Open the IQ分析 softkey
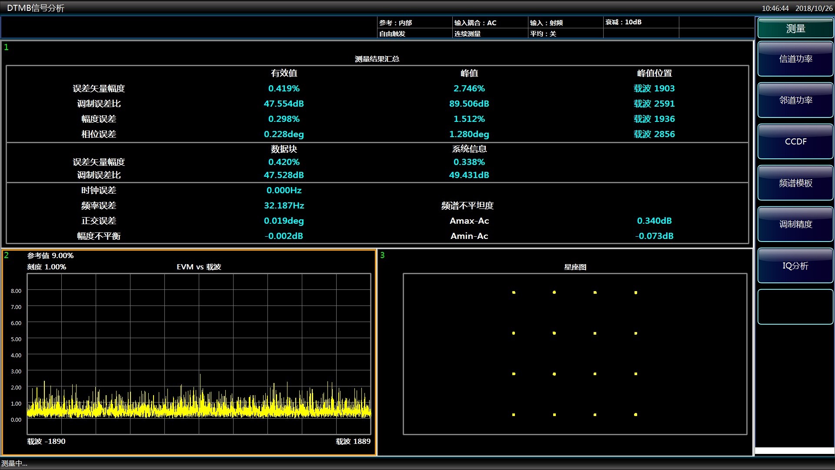The height and width of the screenshot is (470, 835). (x=795, y=266)
